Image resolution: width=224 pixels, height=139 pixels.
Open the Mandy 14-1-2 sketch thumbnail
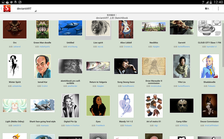[126, 106]
